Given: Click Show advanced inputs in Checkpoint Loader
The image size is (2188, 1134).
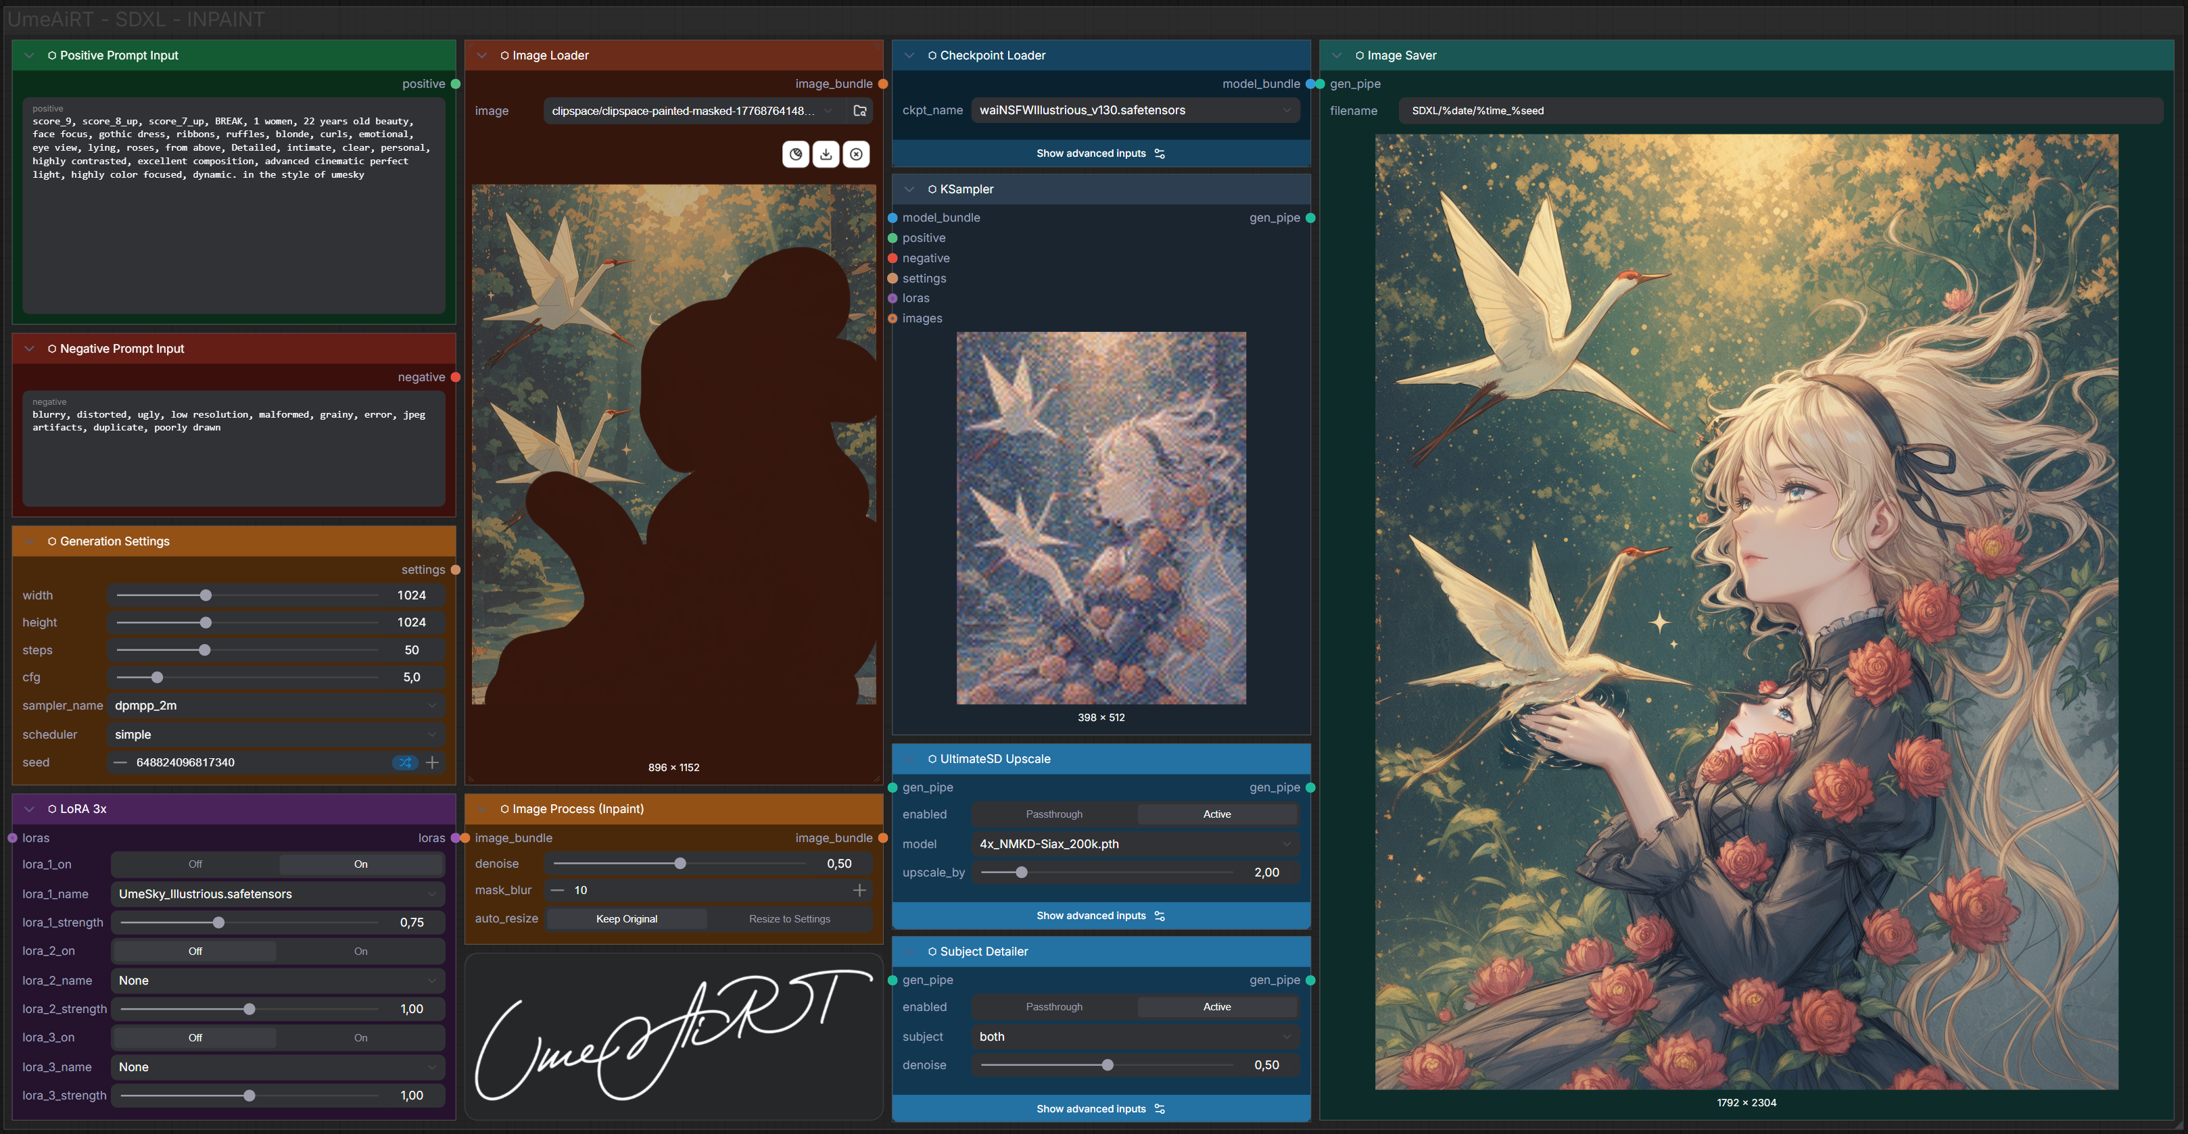Looking at the screenshot, I should point(1101,153).
